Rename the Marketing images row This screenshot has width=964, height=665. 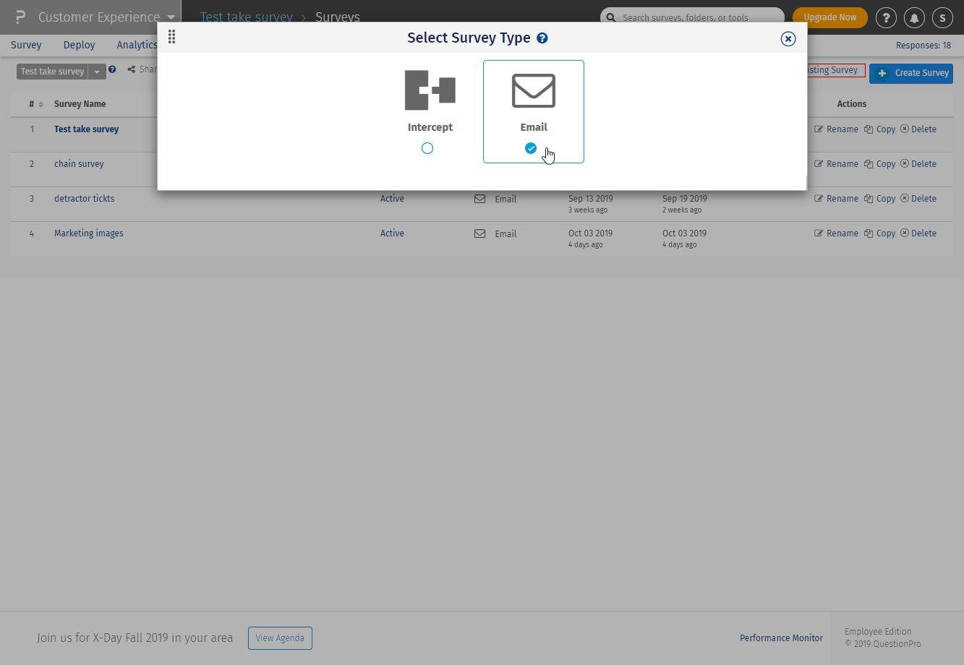836,233
